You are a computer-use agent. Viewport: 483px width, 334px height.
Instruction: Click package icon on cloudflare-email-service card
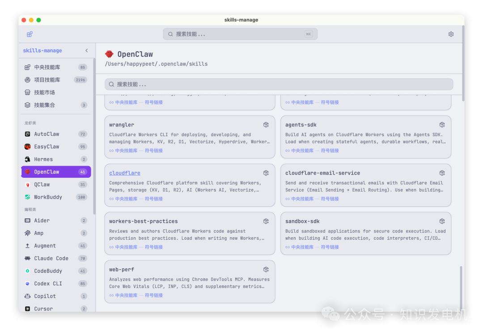click(442, 173)
